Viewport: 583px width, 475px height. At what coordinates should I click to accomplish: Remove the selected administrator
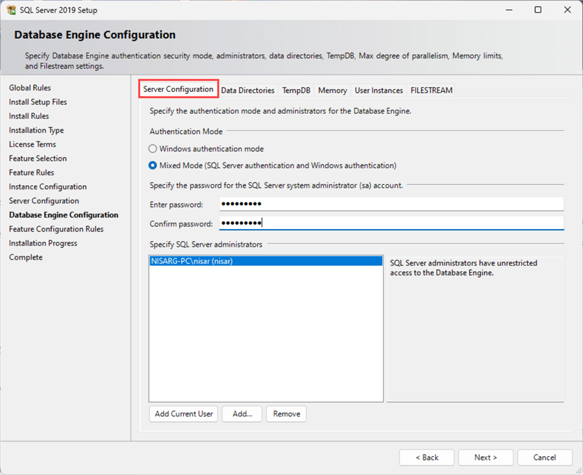coord(286,414)
